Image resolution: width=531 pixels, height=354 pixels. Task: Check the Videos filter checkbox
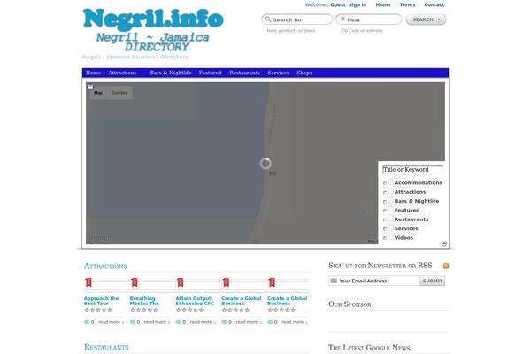click(x=385, y=238)
